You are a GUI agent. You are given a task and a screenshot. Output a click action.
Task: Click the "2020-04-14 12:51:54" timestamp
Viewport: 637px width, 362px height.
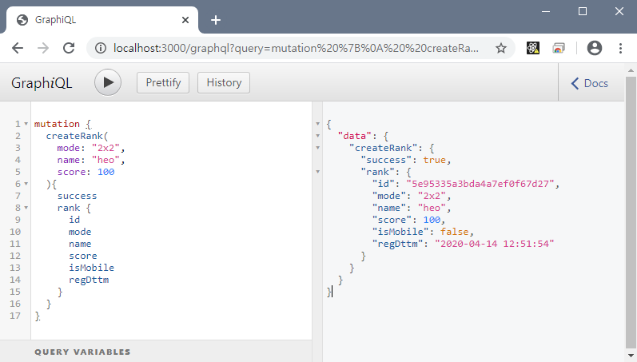tap(495, 244)
